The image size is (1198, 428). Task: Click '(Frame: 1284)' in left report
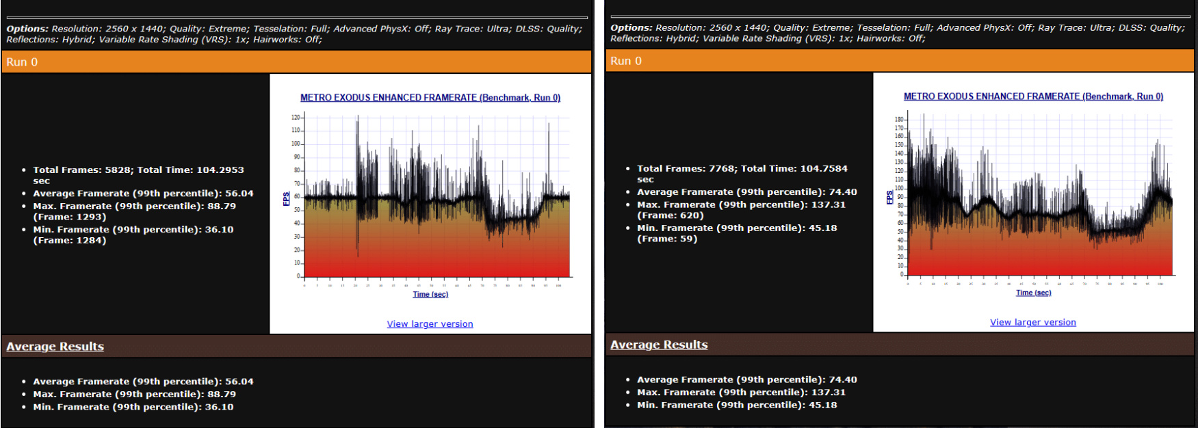pyautogui.click(x=70, y=241)
